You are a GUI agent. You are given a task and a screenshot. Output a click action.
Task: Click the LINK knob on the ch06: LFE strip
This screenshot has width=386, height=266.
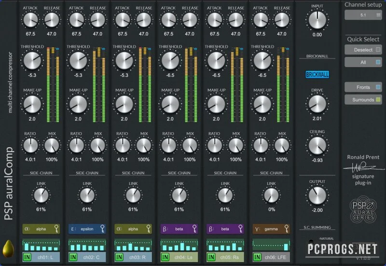coord(271,196)
